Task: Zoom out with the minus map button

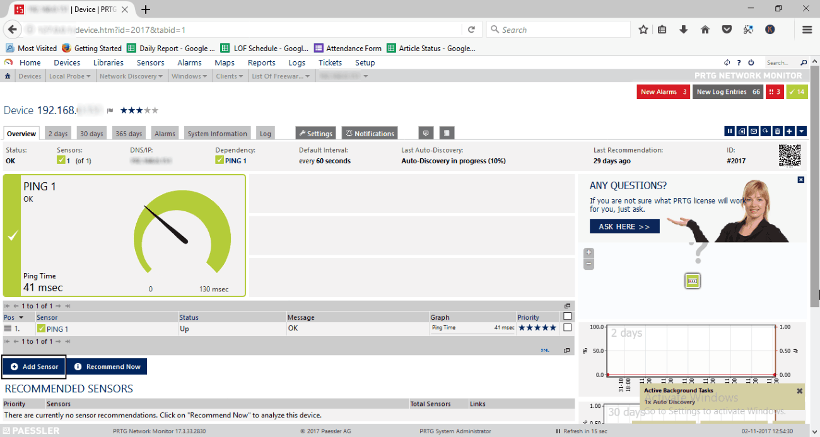Action: pyautogui.click(x=589, y=264)
